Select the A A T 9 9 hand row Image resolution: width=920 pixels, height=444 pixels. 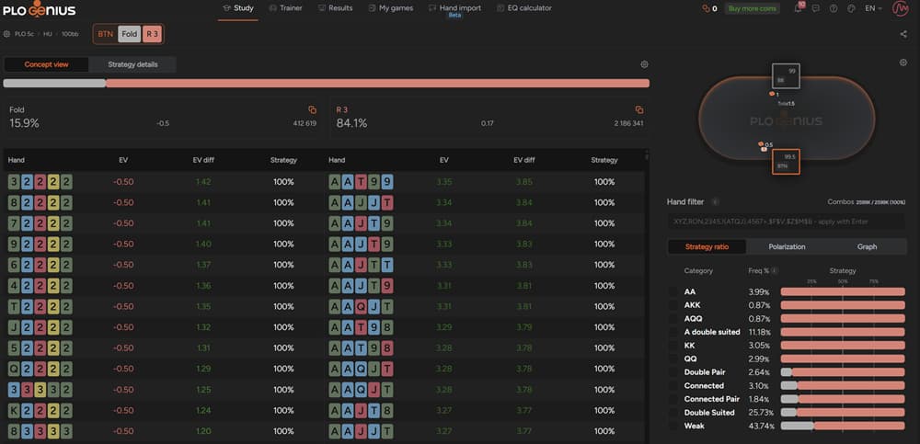[x=487, y=182]
